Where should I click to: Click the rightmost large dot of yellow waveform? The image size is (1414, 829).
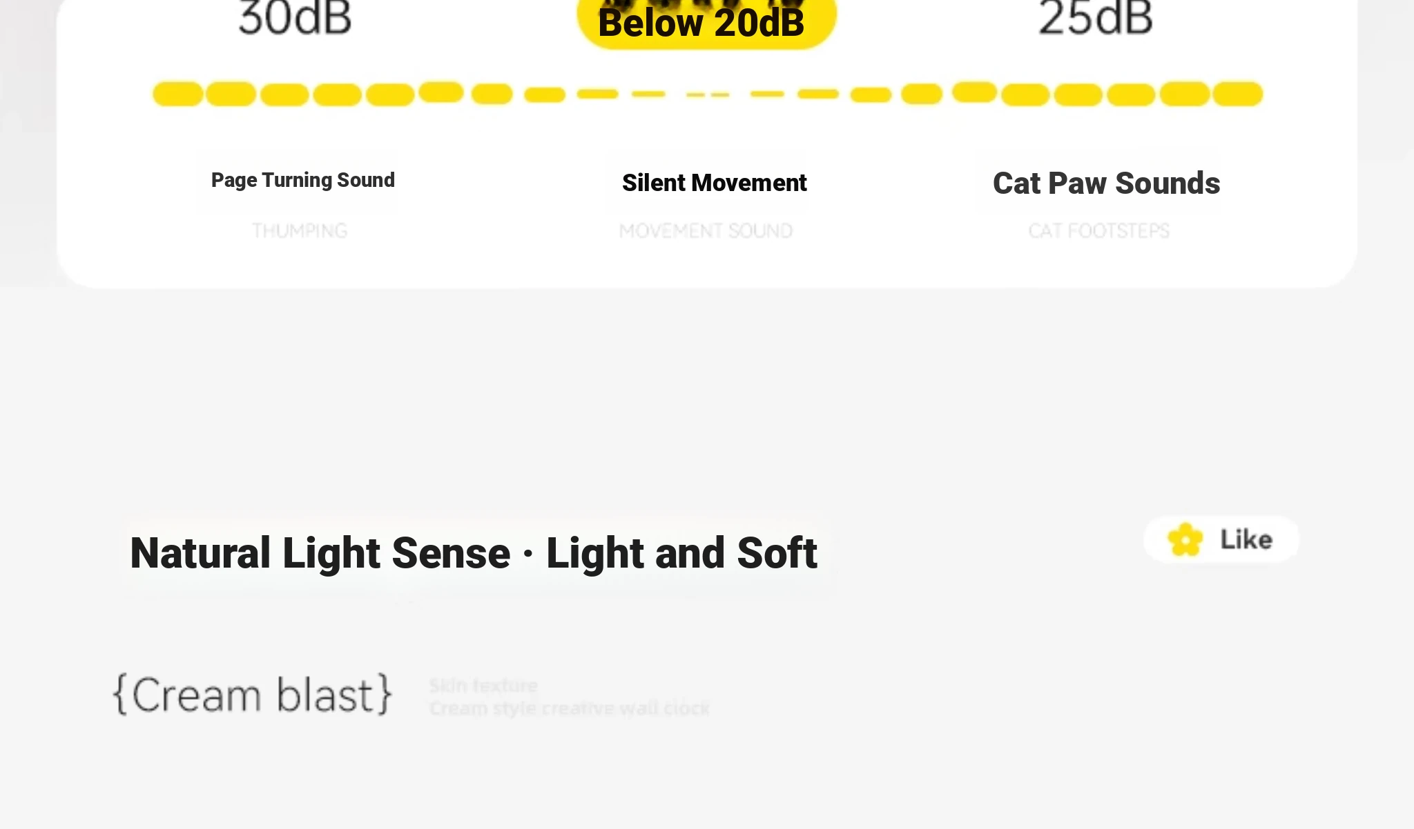click(x=1237, y=94)
